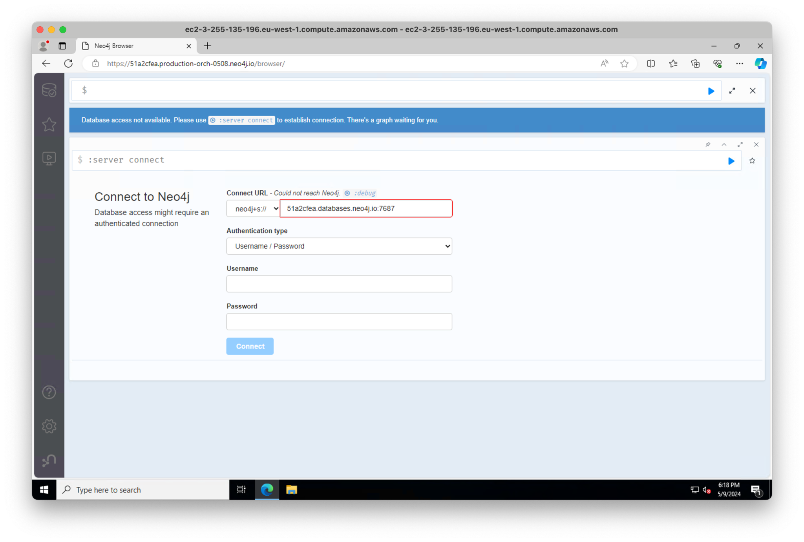Click the :server connect link in banner
This screenshot has width=804, height=542.
tap(241, 120)
